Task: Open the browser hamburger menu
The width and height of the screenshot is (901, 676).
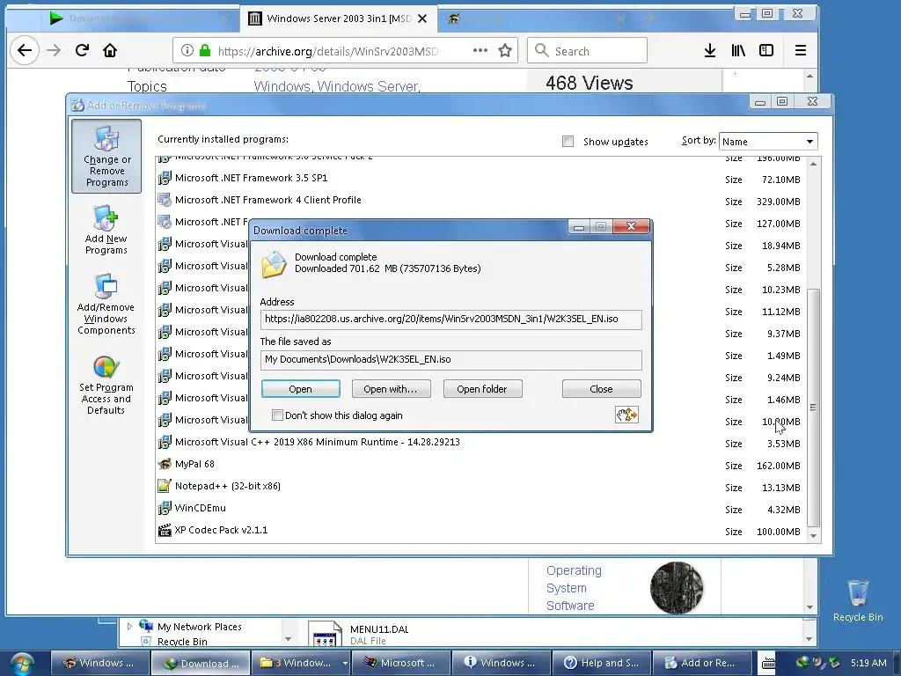Action: coord(801,50)
